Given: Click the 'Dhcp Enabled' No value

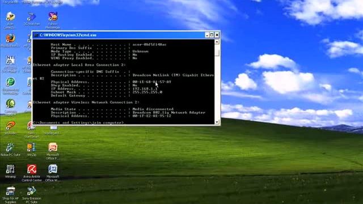Looking at the screenshot, I should pyautogui.click(x=135, y=86).
